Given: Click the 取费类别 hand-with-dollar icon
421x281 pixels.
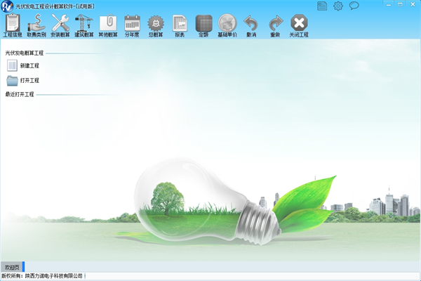Looking at the screenshot, I should pyautogui.click(x=36, y=22).
